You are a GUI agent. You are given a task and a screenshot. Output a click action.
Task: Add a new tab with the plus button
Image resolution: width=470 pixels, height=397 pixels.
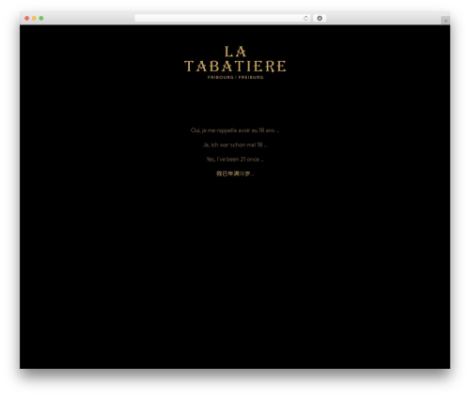tap(446, 21)
